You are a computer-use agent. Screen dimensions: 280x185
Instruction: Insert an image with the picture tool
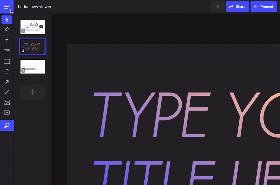7,102
